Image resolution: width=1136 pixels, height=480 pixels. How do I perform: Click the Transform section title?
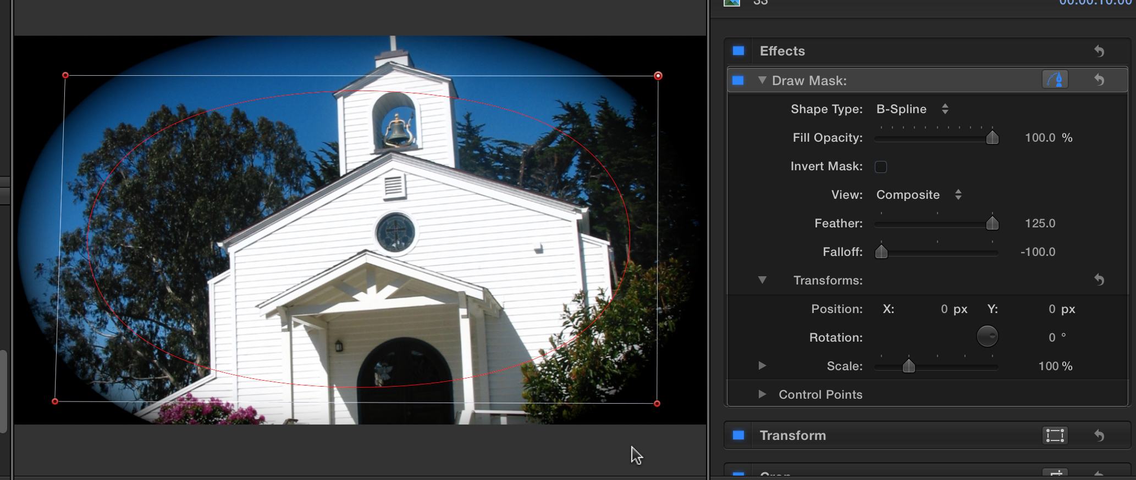point(793,436)
